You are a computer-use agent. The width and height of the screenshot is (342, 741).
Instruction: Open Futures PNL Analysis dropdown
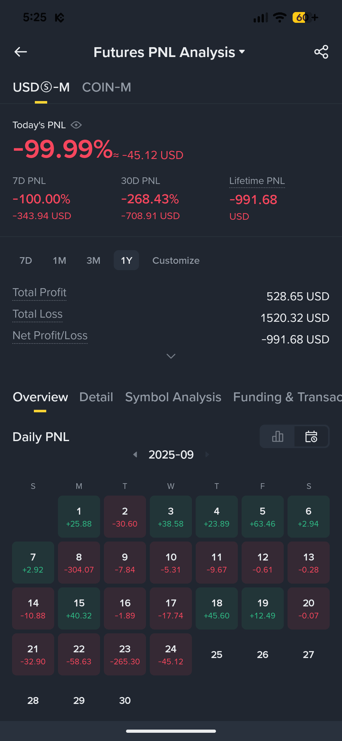click(x=169, y=52)
